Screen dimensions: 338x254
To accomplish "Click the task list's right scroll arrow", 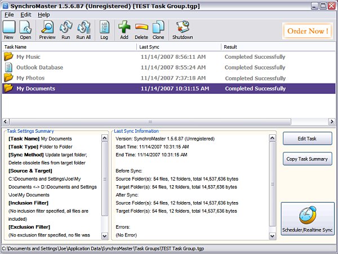I will click(332, 121).
